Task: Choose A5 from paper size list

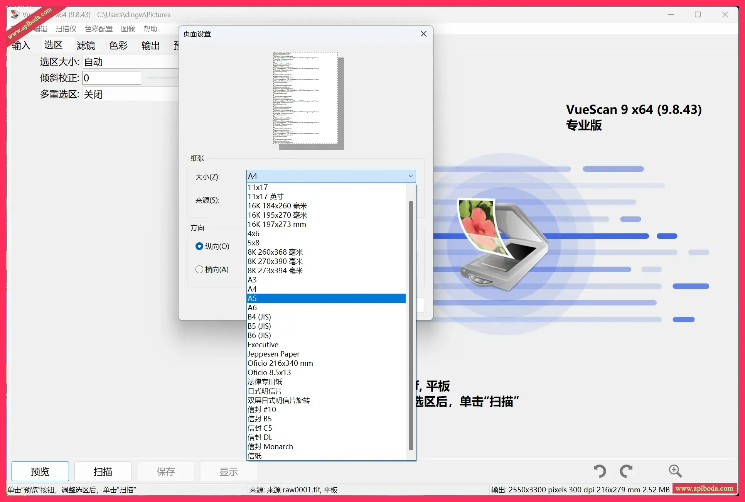Action: (x=326, y=298)
